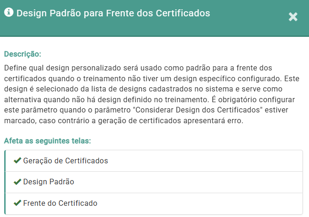Close the dialog with the X button
309x217 pixels.
tap(293, 17)
